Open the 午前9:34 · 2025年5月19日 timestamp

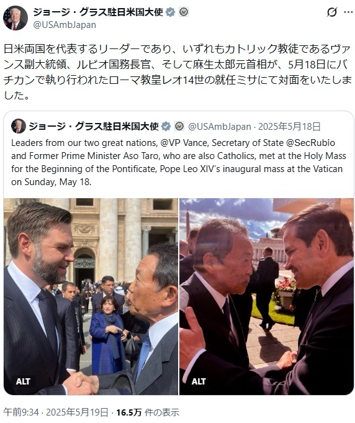click(56, 412)
